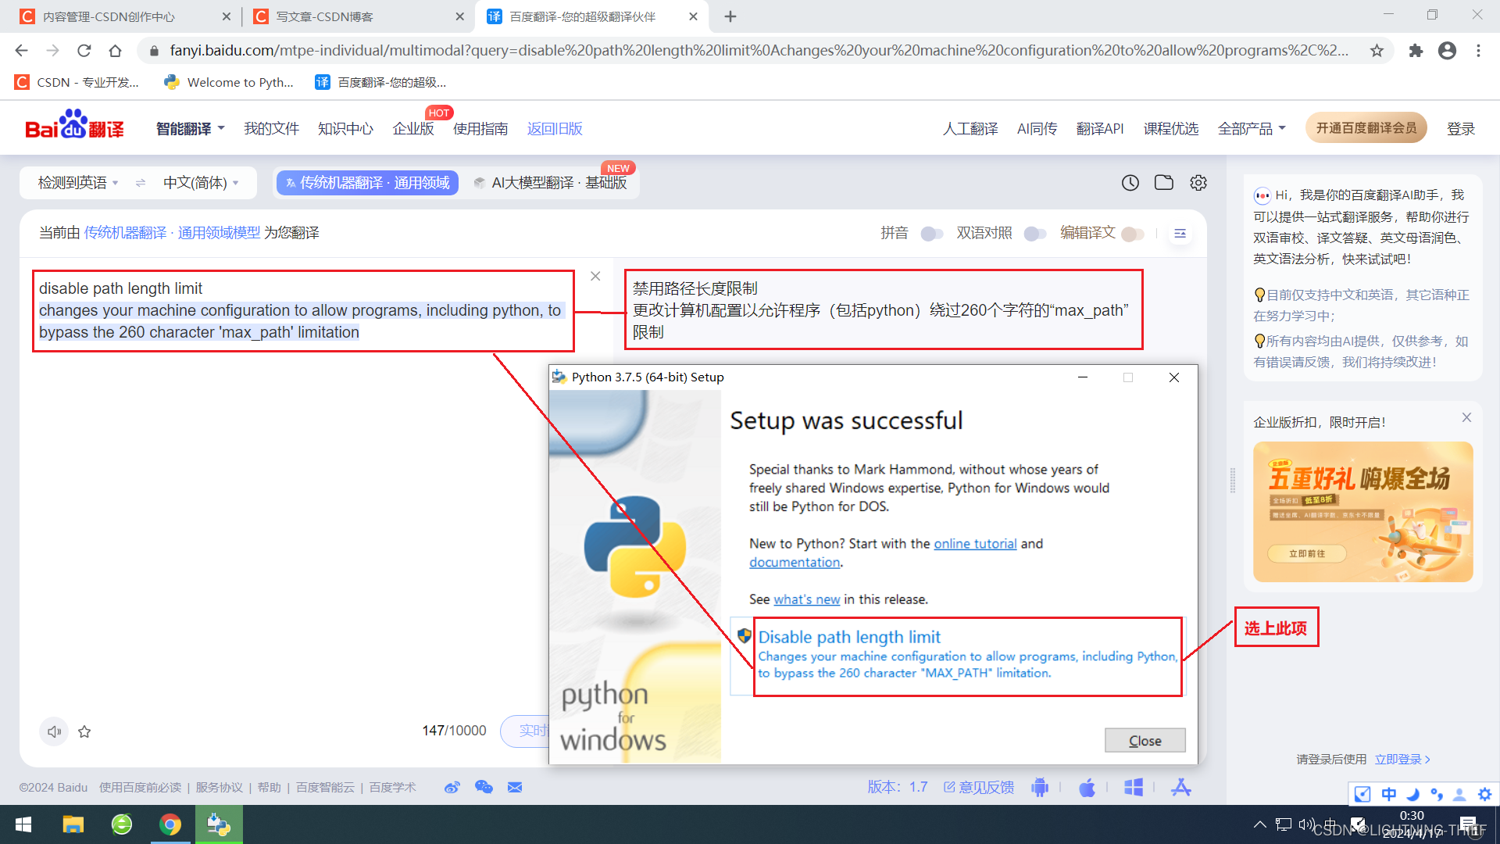
Task: Bookmark this page star icon
Action: [x=1377, y=51]
